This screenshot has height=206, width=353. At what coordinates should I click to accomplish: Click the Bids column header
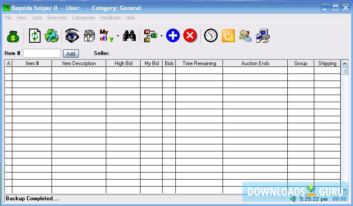pyautogui.click(x=169, y=63)
